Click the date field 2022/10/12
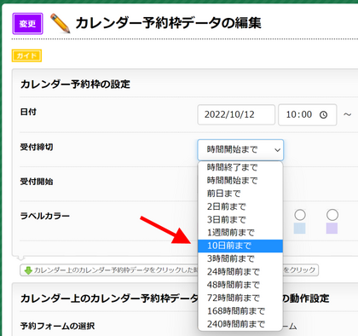 tap(236, 114)
